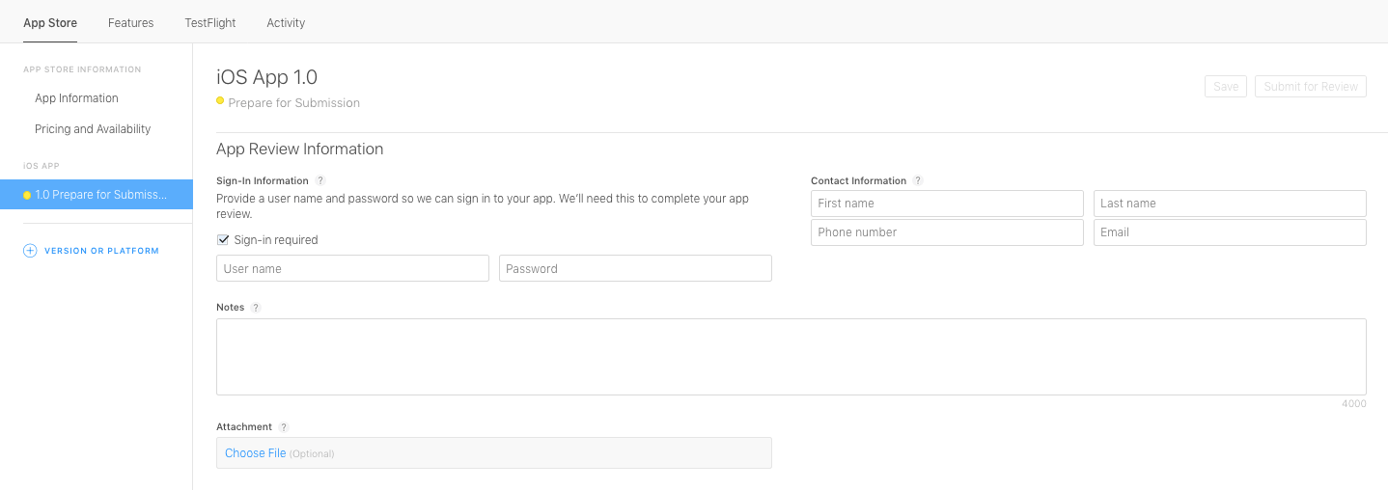1388x490 pixels.
Task: Click the Submit for Review button
Action: coord(1311,86)
